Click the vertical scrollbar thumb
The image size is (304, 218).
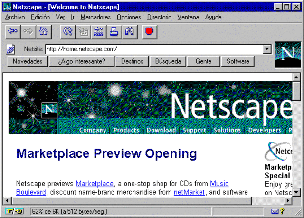pos(296,91)
